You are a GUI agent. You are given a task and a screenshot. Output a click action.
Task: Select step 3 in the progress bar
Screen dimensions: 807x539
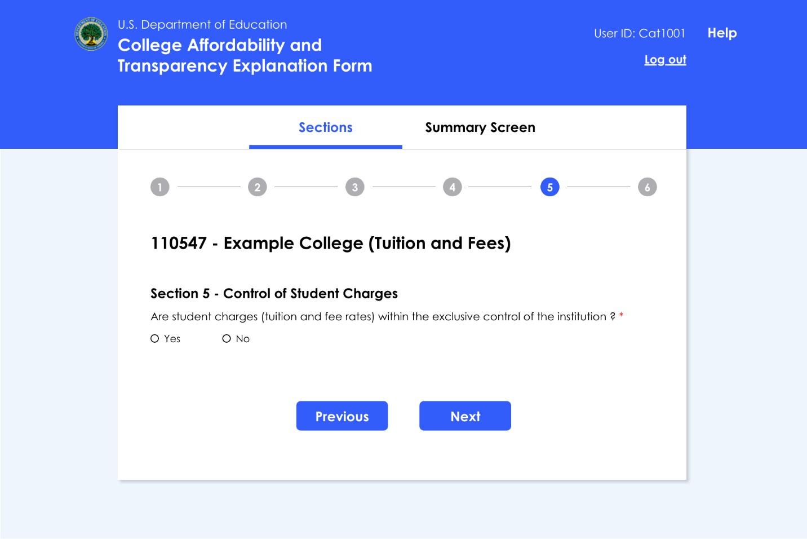(355, 187)
